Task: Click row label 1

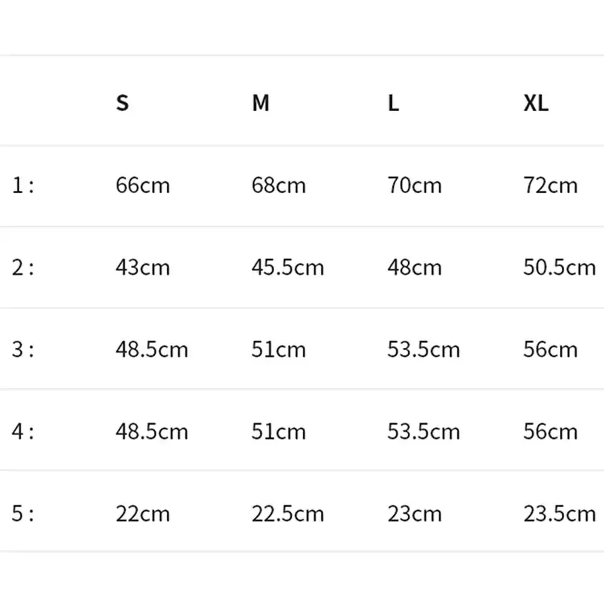Action: 23,185
